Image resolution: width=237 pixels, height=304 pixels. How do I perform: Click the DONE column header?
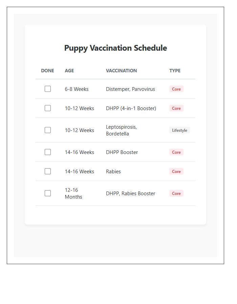point(47,71)
